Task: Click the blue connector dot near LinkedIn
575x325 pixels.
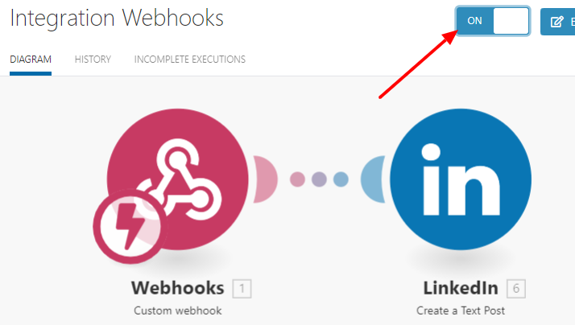Action: (x=341, y=179)
